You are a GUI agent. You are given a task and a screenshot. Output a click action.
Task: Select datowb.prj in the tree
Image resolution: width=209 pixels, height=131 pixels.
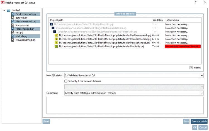click(21, 18)
